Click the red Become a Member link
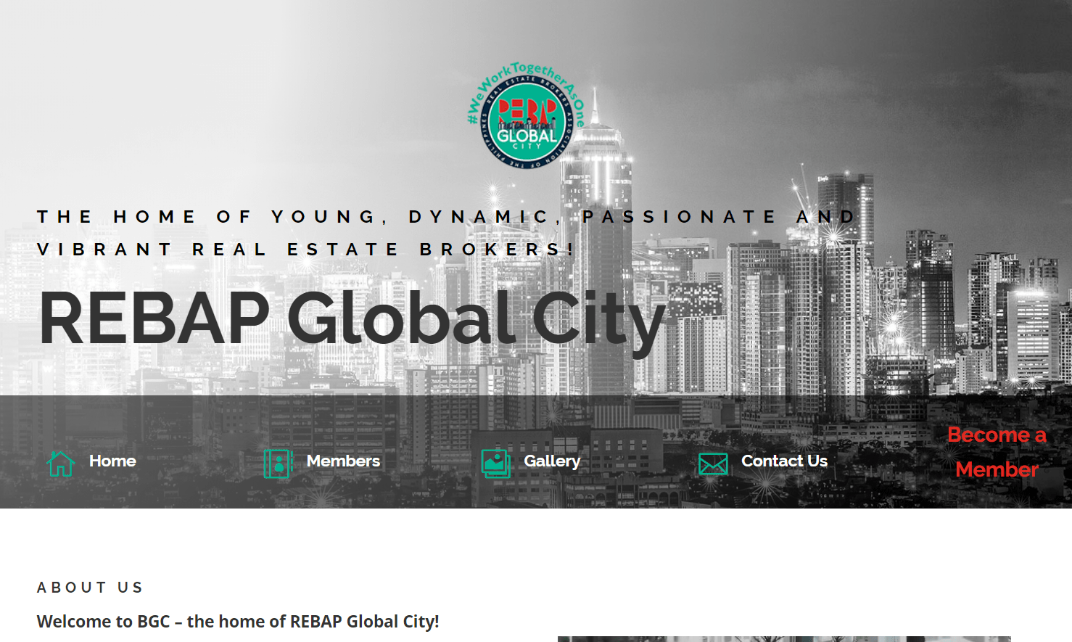This screenshot has width=1072, height=642. click(x=997, y=452)
